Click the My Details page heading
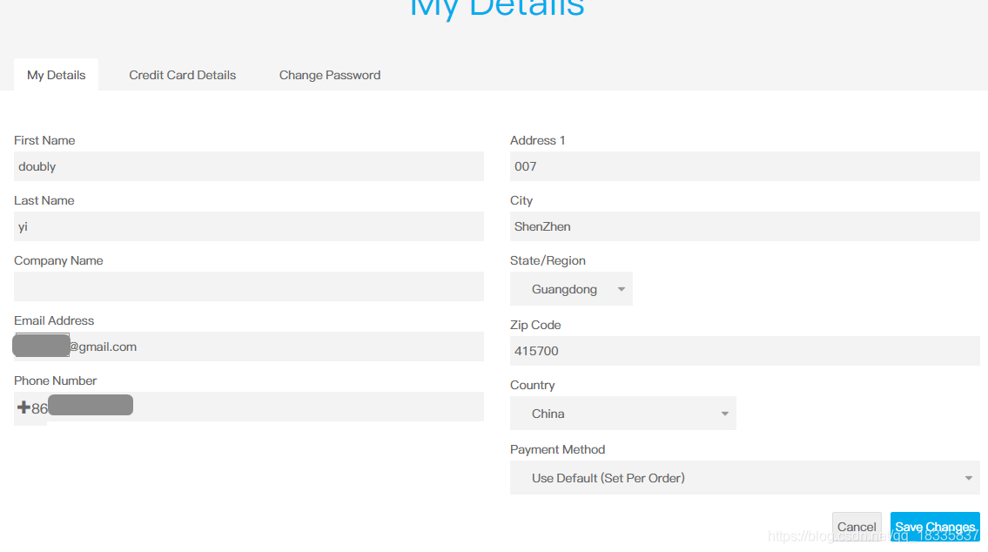988x552 pixels. (x=497, y=8)
